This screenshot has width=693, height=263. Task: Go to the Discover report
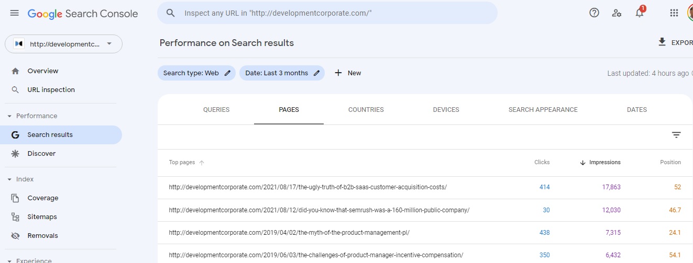(x=41, y=154)
